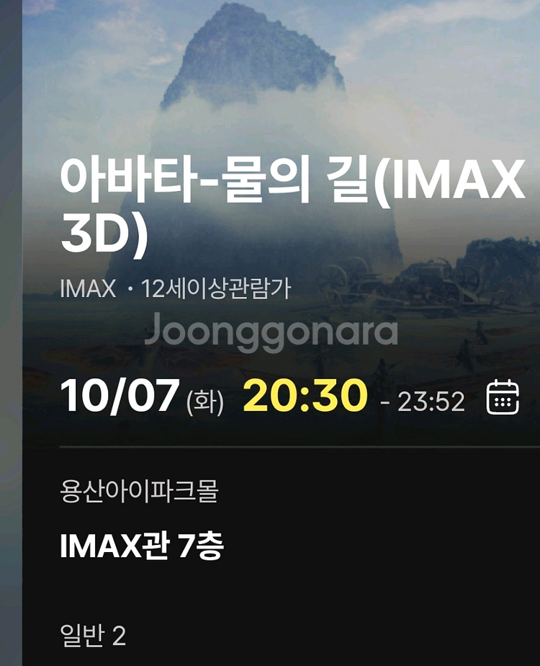540x666 pixels.
Task: Open the 용산아이파크몰 theater name
Action: pos(139,492)
